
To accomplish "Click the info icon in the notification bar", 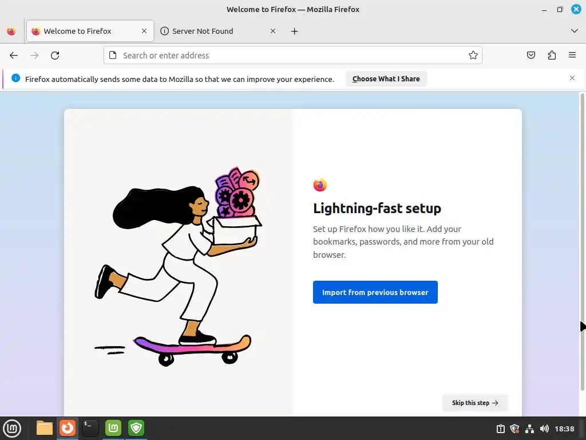I will click(15, 78).
